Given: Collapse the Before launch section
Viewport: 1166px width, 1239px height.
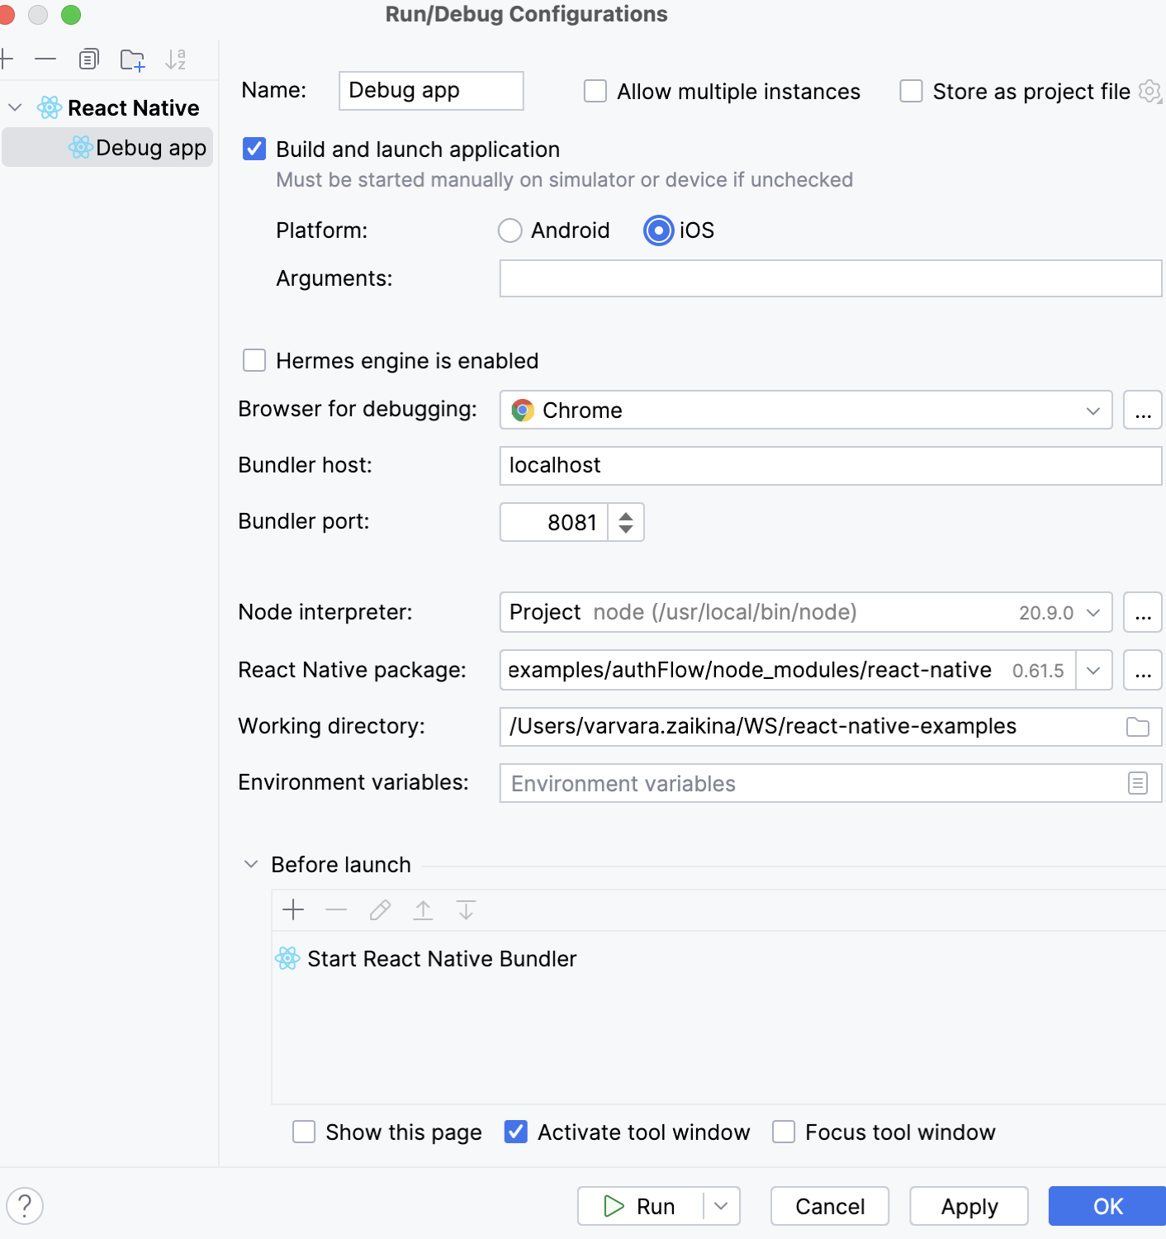Looking at the screenshot, I should point(250,864).
